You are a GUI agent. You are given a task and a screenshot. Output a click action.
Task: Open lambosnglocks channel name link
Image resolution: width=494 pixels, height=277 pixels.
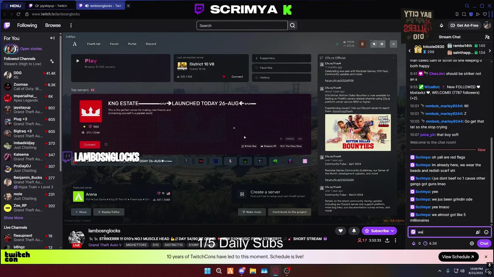104,231
